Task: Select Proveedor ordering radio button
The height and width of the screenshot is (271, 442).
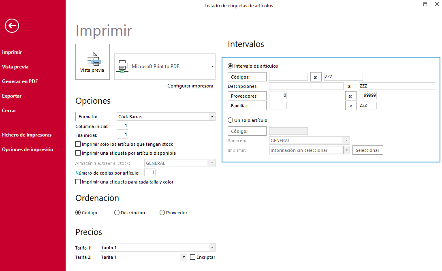Action: click(x=162, y=213)
